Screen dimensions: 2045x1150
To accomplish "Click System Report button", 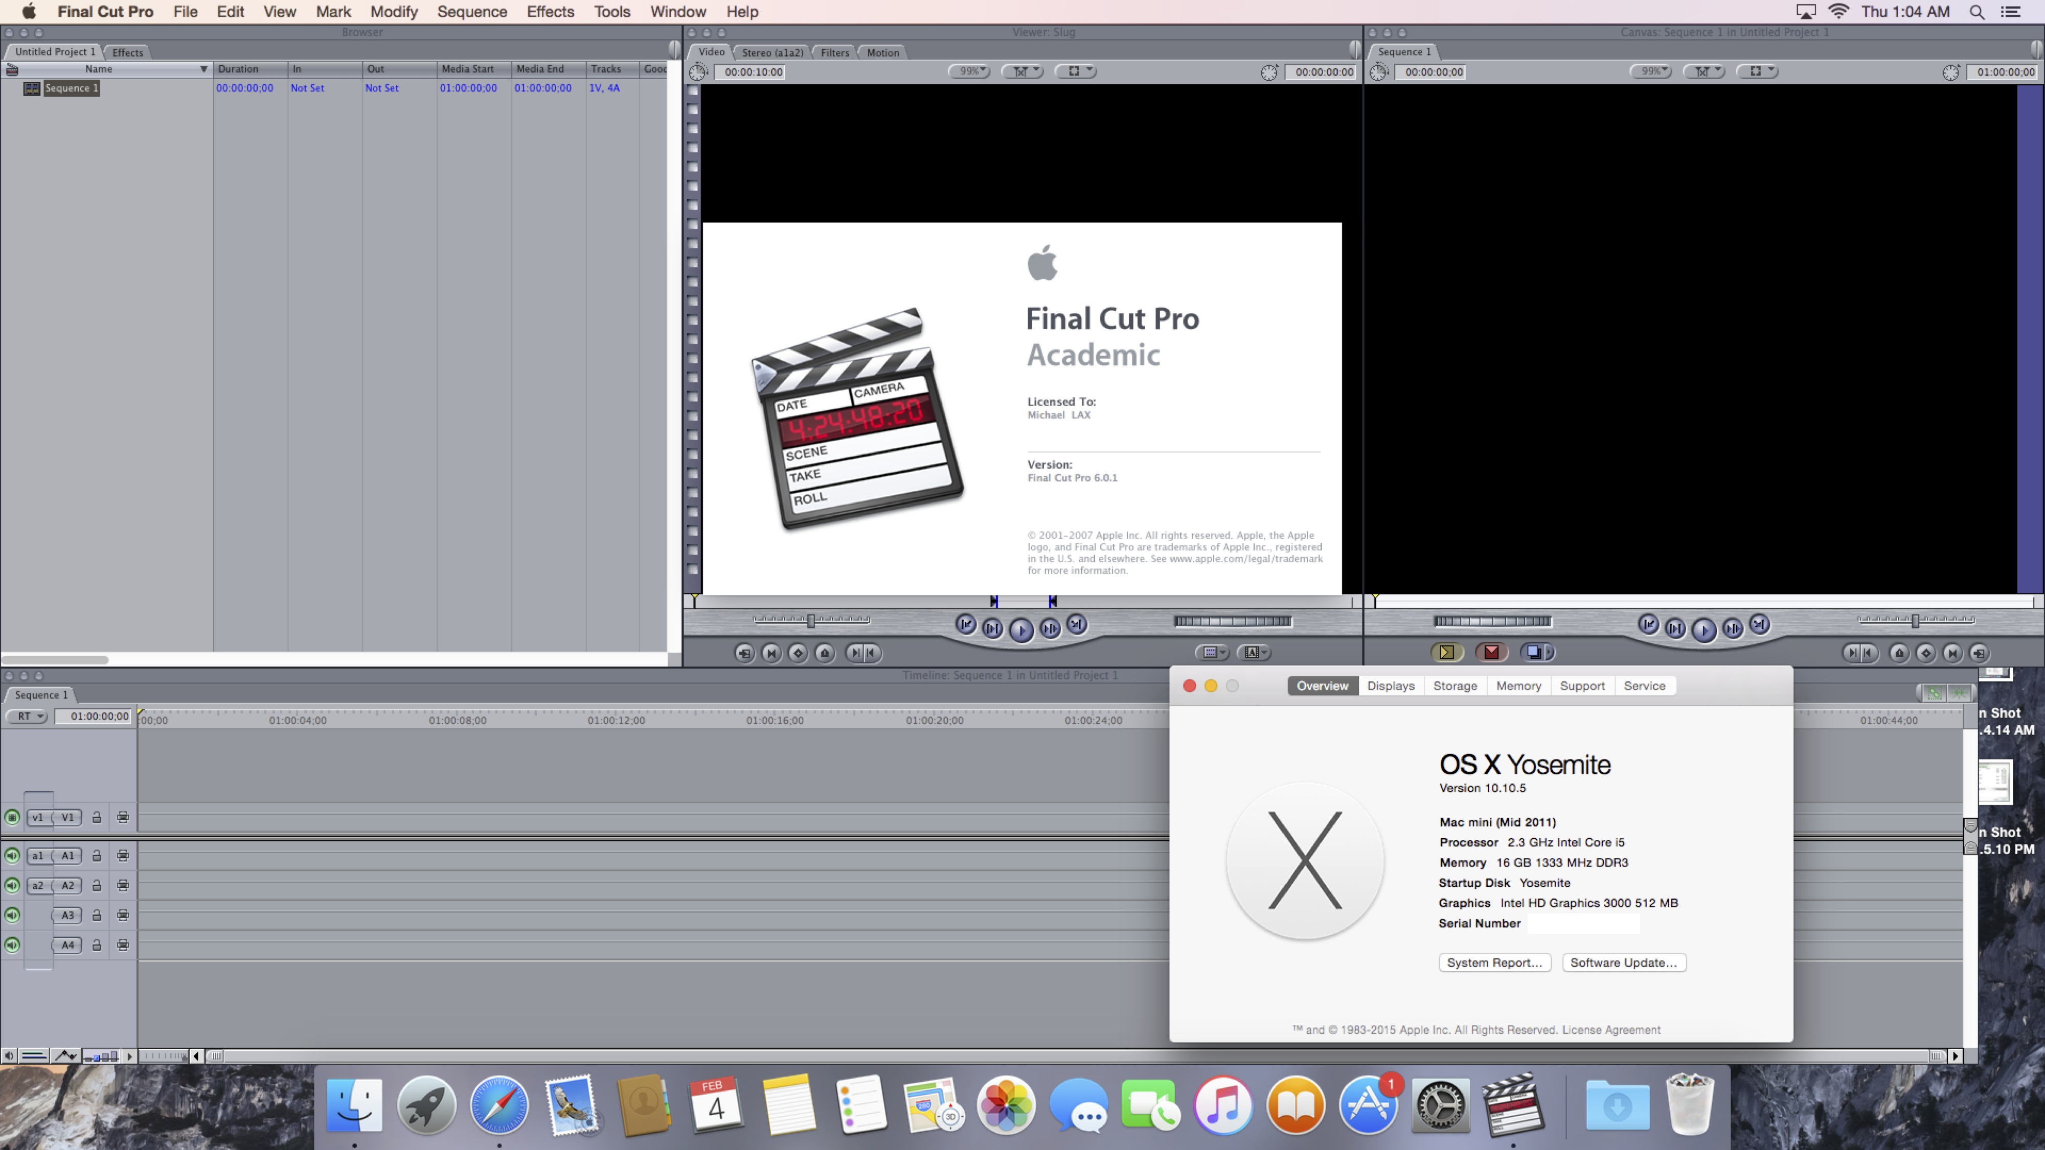I will (1494, 963).
